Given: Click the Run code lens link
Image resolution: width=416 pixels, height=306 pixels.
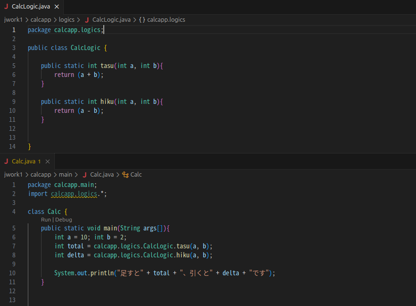Looking at the screenshot, I should [46, 220].
